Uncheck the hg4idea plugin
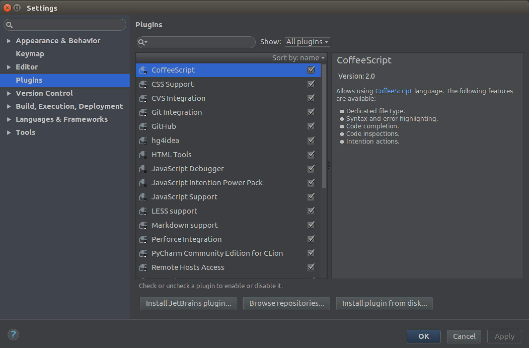The width and height of the screenshot is (529, 348). pos(311,140)
